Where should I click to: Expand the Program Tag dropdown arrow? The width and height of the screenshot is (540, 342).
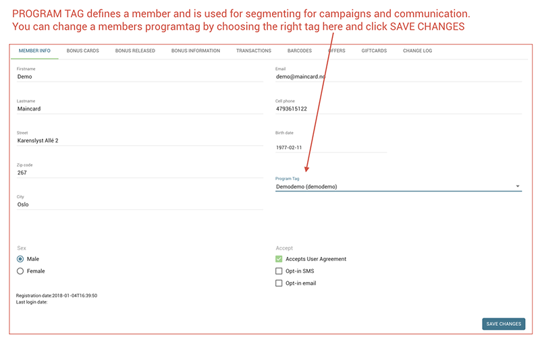tap(518, 186)
